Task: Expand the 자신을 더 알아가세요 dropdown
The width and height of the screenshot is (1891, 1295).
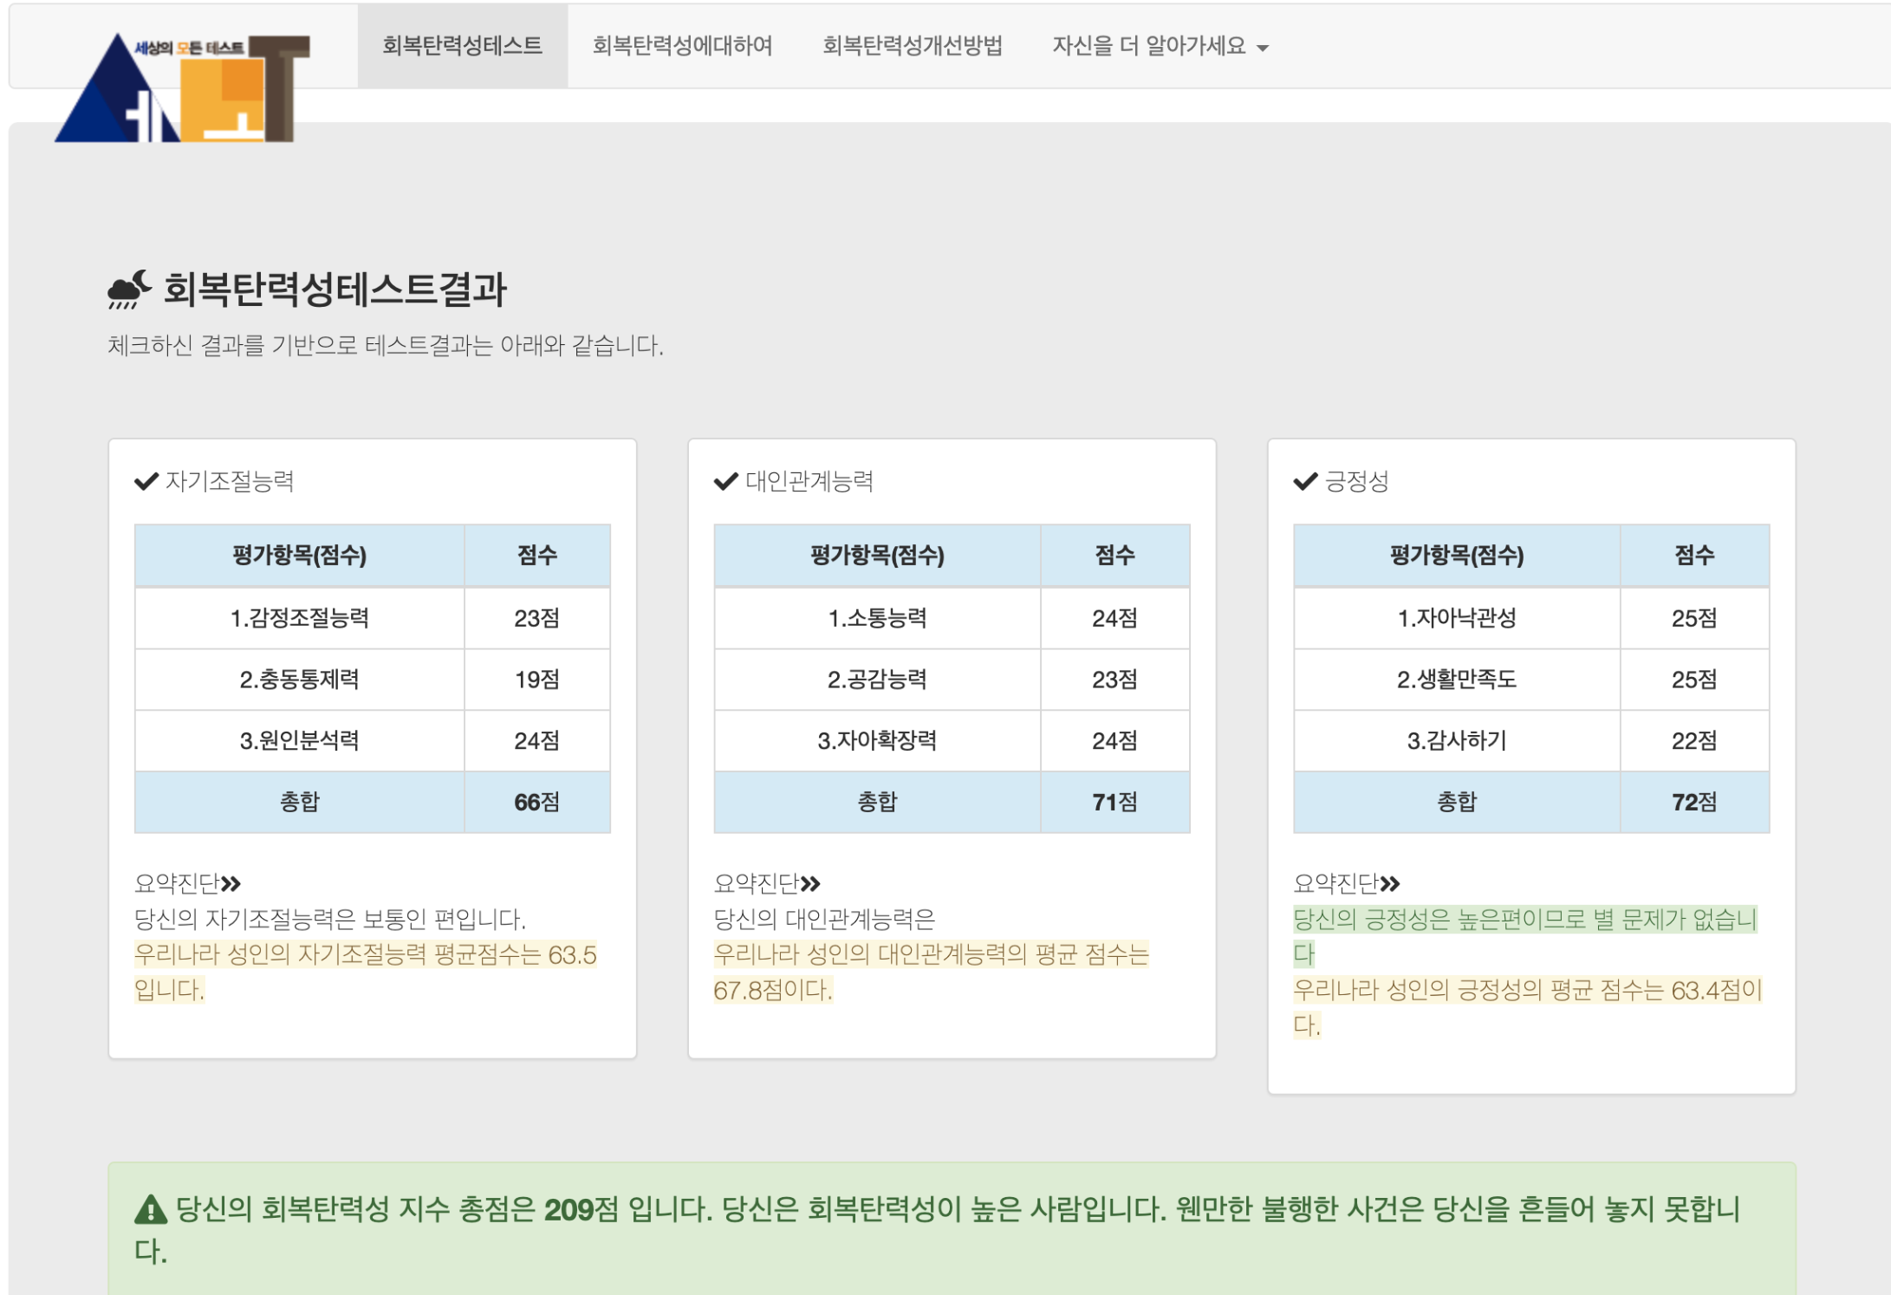Action: pos(1148,46)
